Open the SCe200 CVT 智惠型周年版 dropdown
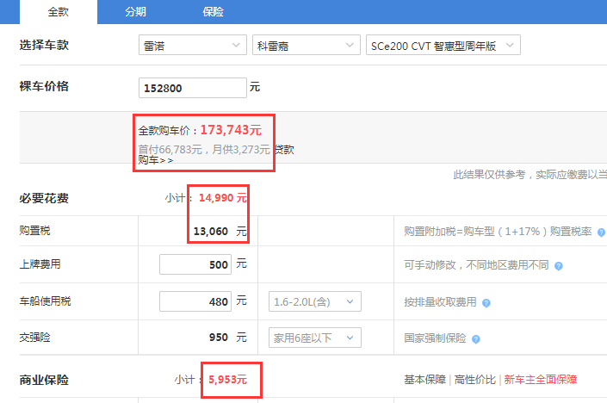 click(x=443, y=45)
